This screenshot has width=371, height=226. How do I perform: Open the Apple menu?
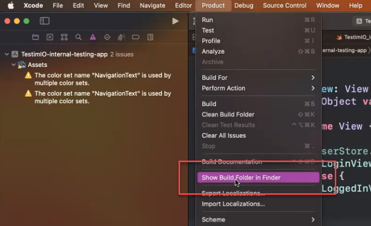[x=11, y=5]
